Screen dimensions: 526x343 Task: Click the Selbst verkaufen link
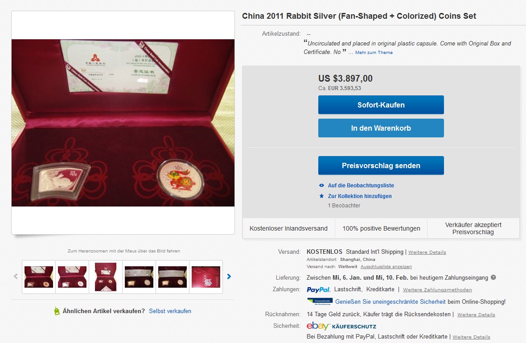click(x=170, y=311)
